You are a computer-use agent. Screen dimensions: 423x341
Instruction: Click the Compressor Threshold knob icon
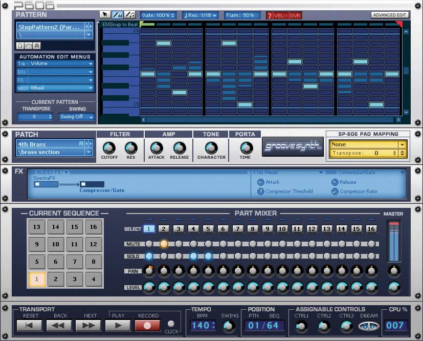point(260,191)
